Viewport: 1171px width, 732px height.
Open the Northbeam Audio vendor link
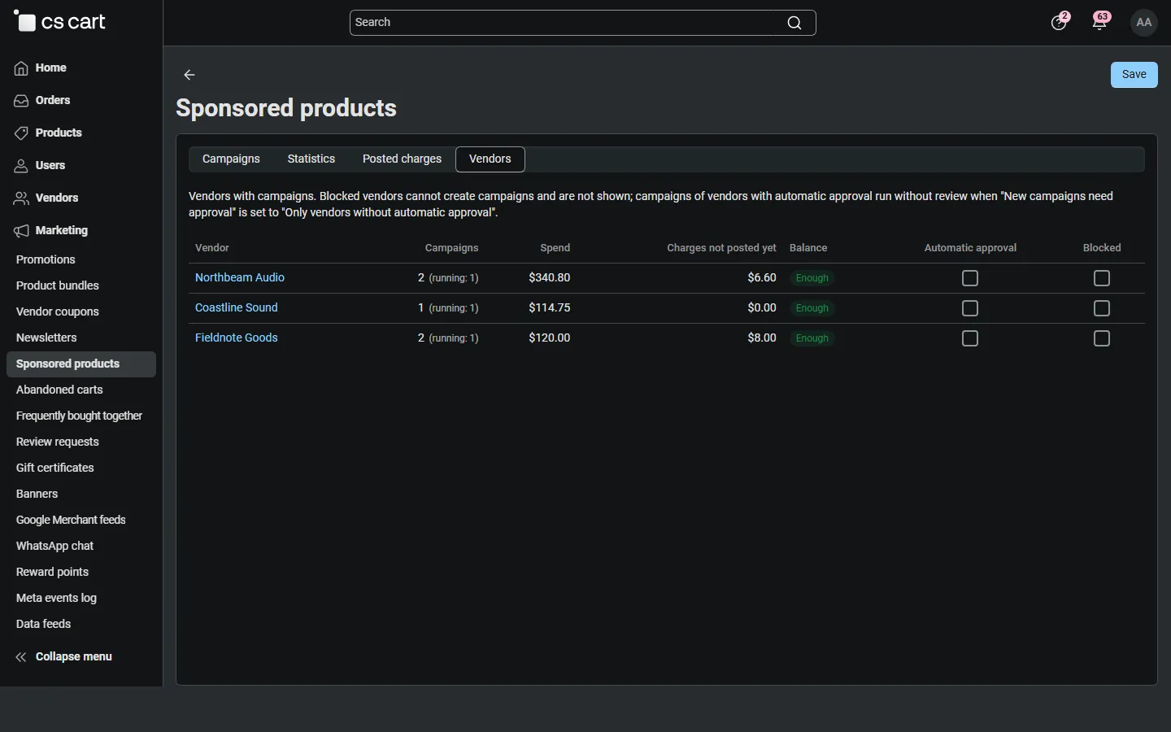click(x=240, y=278)
